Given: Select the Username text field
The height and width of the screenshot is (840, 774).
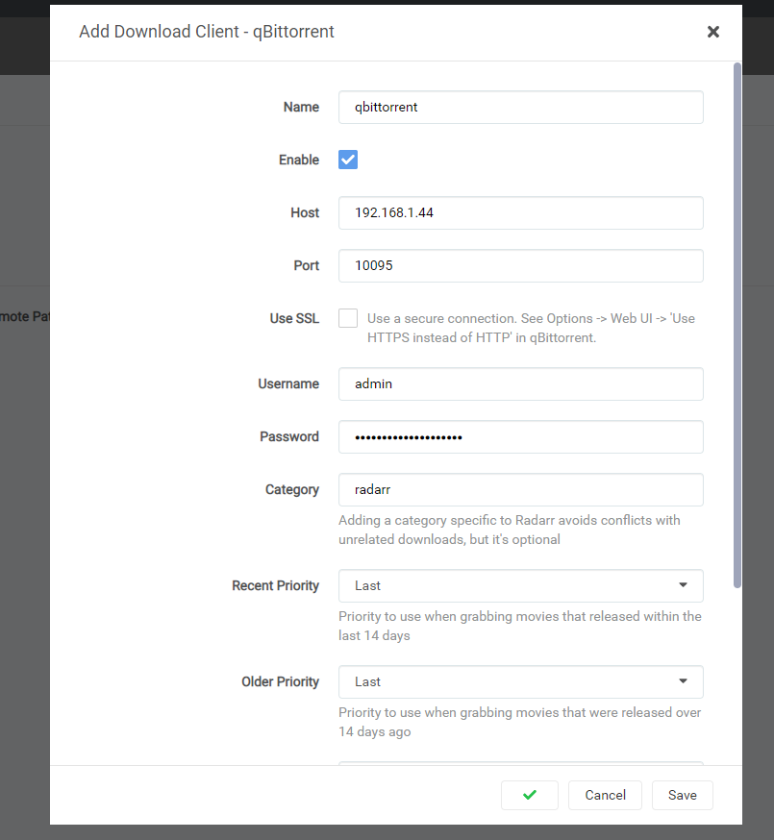Looking at the screenshot, I should tap(520, 383).
